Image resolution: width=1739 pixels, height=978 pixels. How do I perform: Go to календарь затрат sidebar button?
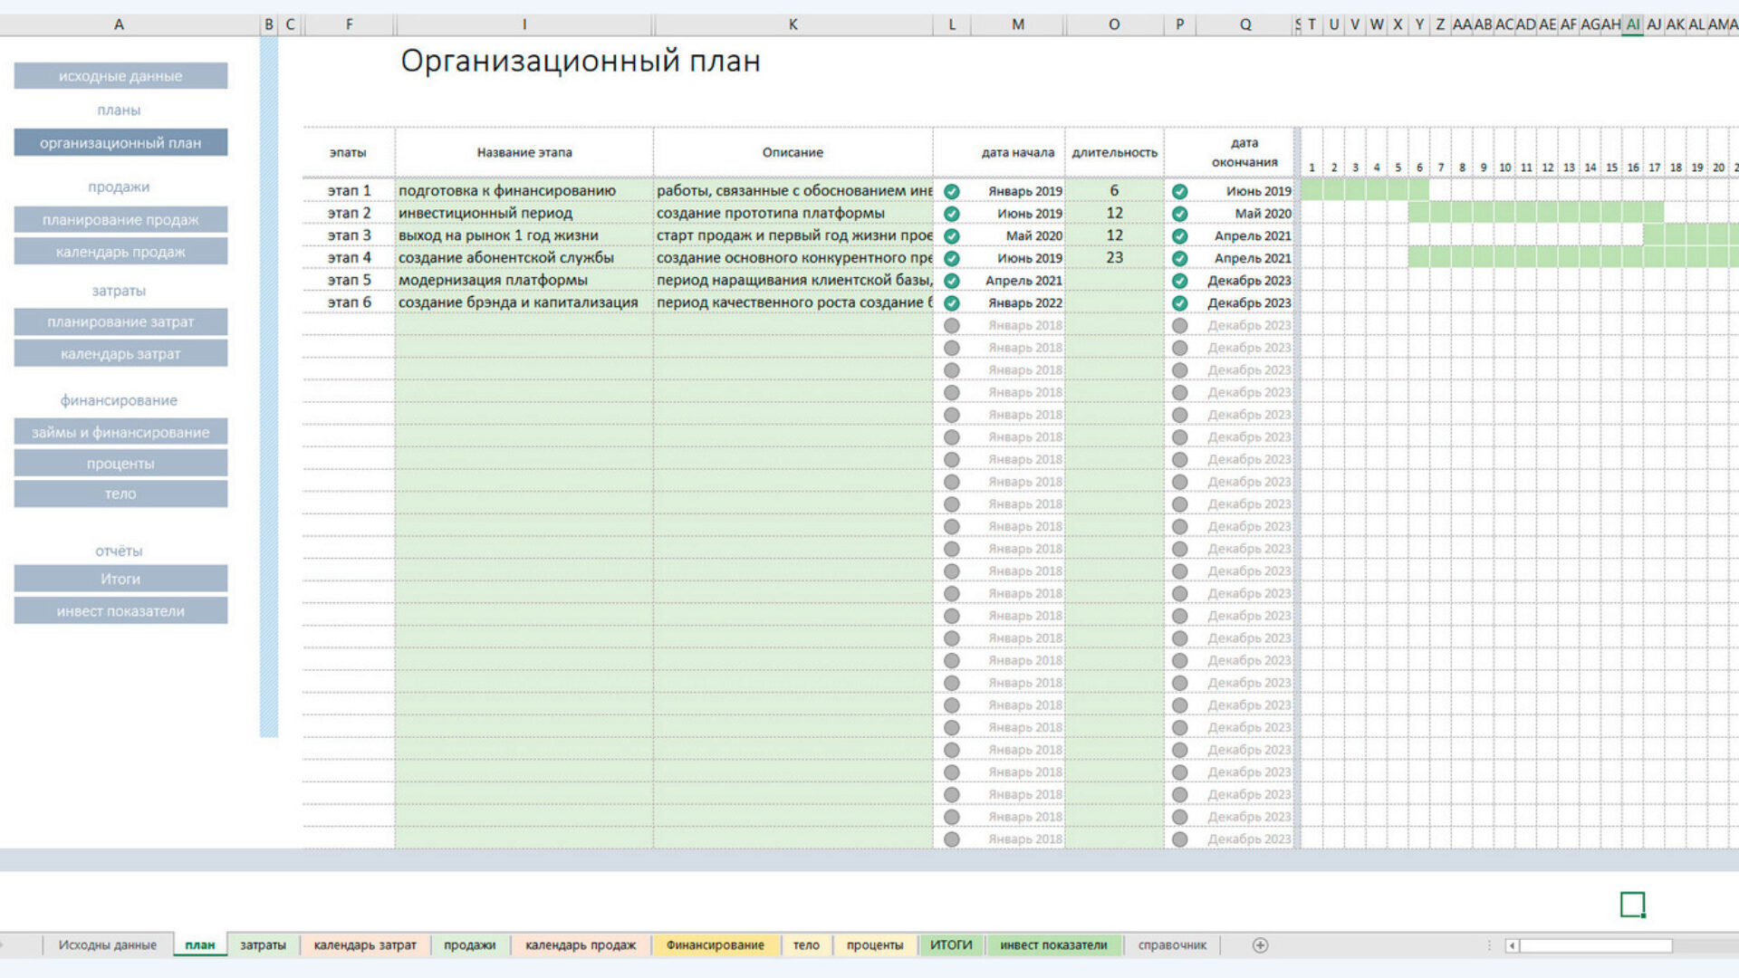(120, 354)
